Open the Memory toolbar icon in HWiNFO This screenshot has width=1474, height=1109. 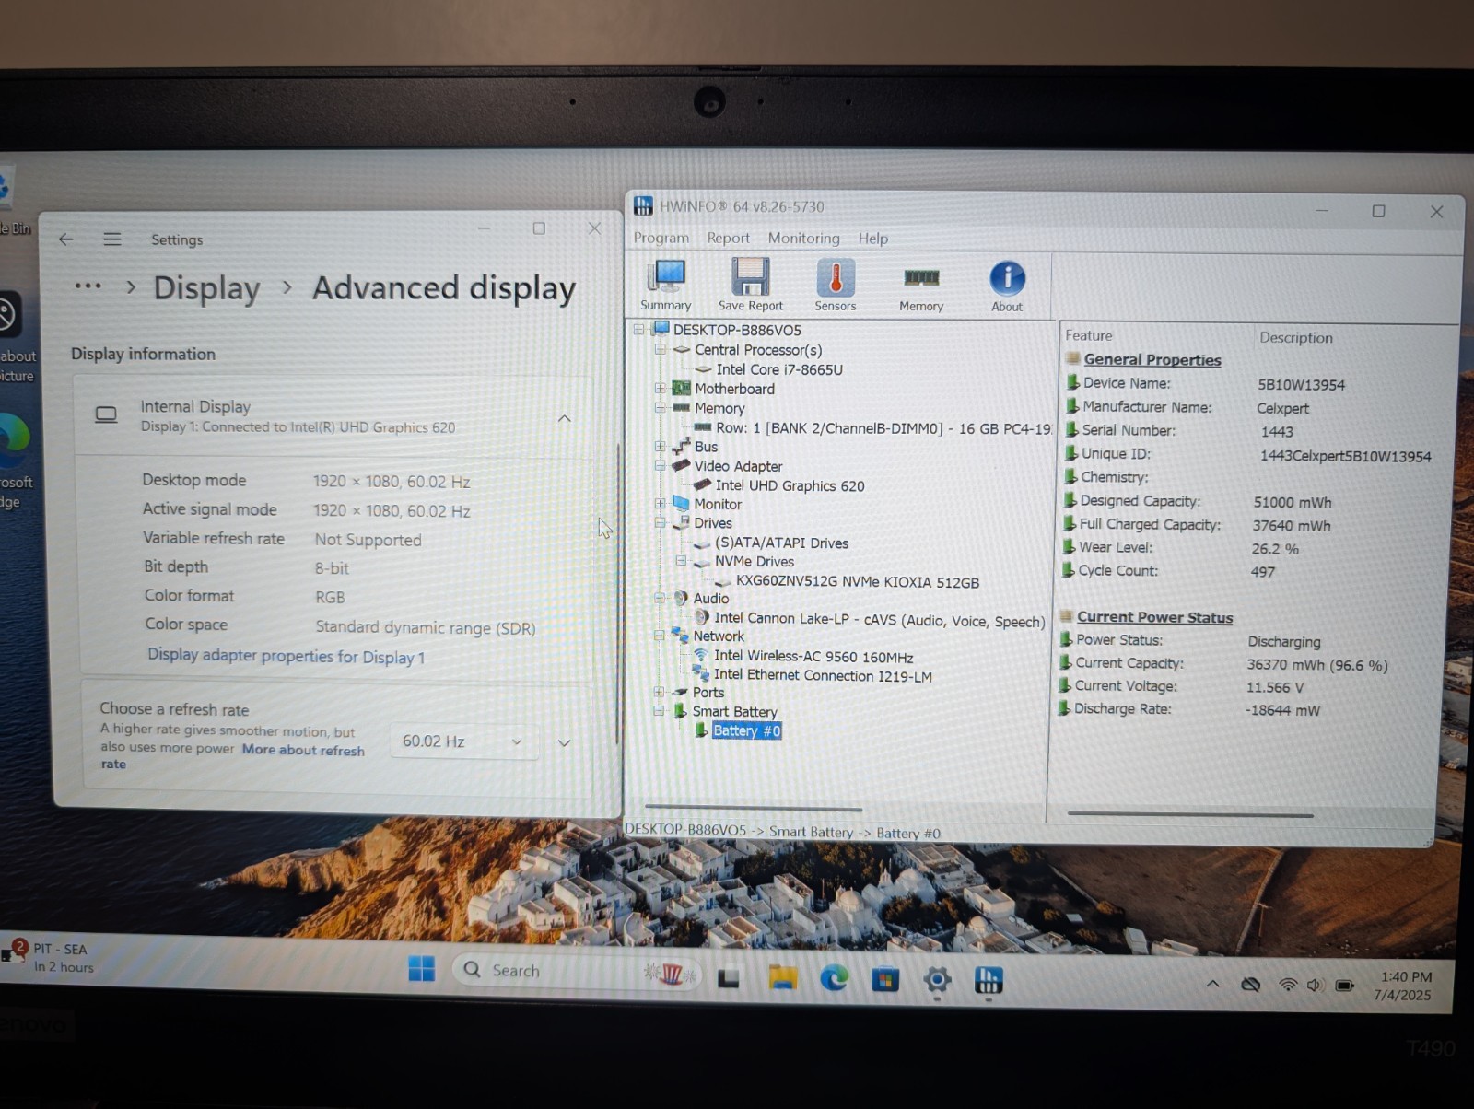(x=921, y=287)
